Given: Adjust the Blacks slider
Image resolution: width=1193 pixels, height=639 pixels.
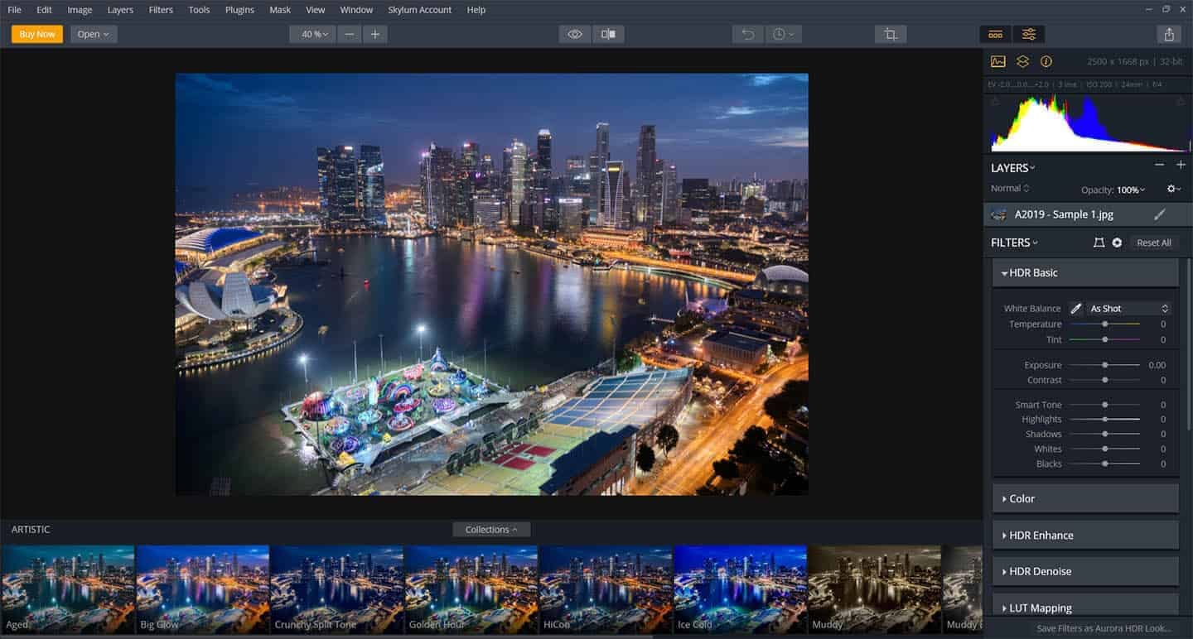Looking at the screenshot, I should [x=1104, y=464].
